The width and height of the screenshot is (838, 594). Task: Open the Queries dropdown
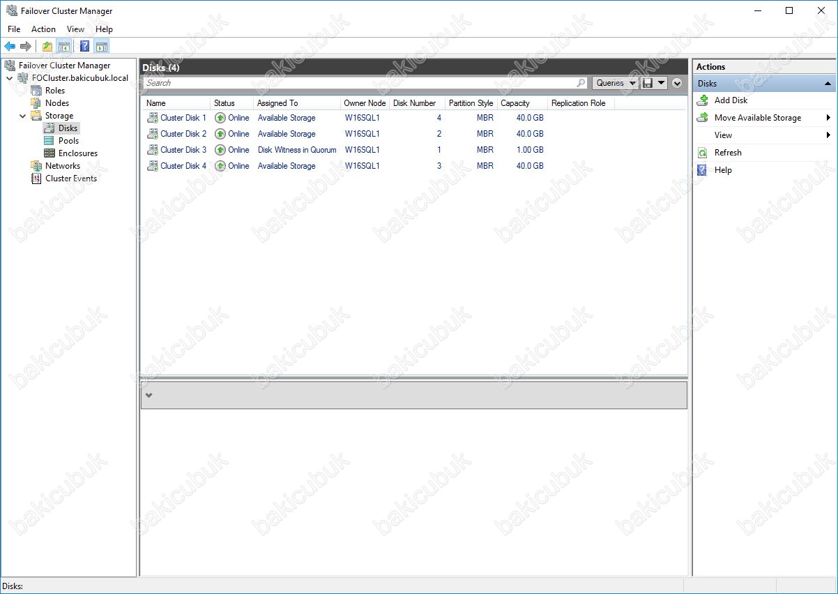click(x=616, y=83)
